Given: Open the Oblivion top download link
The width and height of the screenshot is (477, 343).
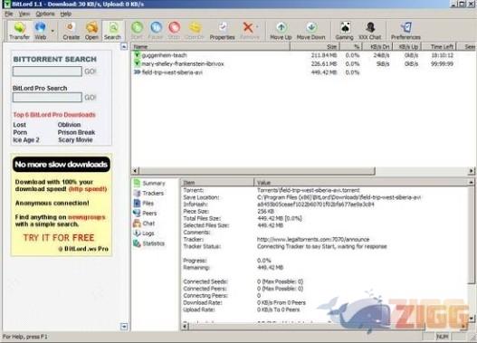Looking at the screenshot, I should pos(69,125).
